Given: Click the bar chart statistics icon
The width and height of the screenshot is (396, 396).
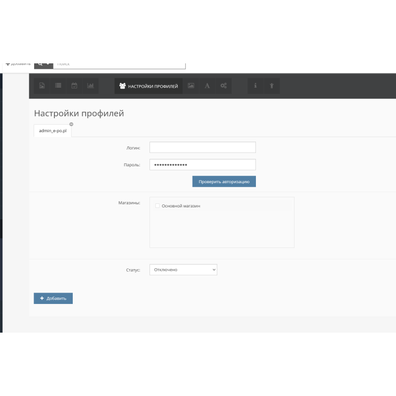Looking at the screenshot, I should [x=90, y=86].
